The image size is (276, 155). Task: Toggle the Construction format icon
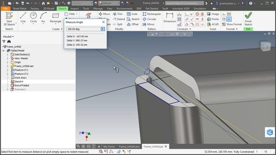tap(223, 14)
